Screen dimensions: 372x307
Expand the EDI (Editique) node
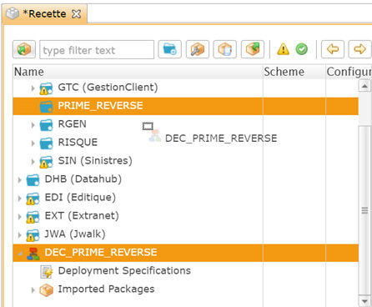[x=19, y=199]
